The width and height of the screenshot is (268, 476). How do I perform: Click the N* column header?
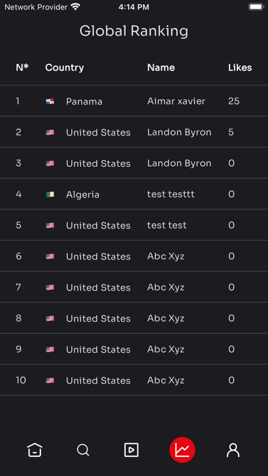22,68
